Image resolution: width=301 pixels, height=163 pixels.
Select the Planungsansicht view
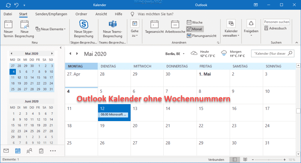202,36
